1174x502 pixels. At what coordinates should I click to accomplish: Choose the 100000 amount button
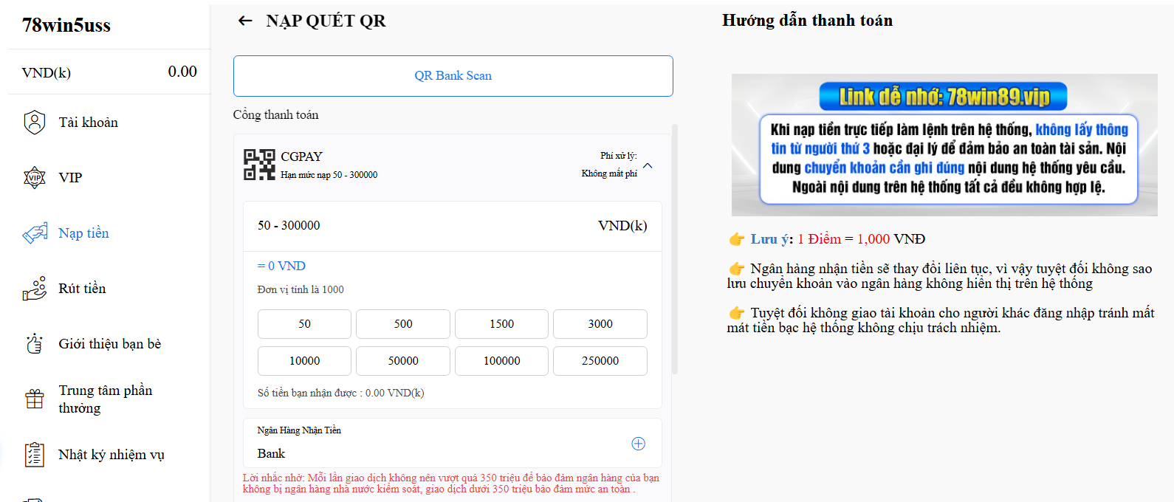(x=501, y=361)
